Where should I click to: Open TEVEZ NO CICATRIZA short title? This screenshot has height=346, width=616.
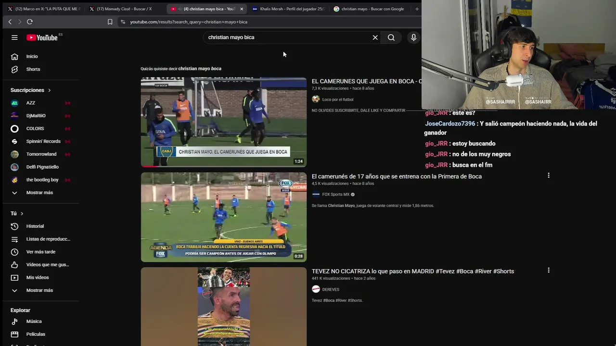coord(413,272)
